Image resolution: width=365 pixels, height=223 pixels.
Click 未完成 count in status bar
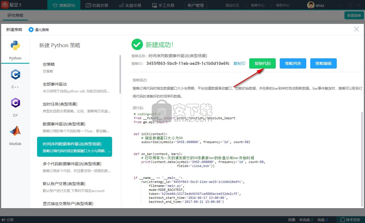[306, 220]
